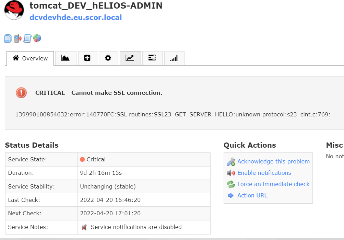Open the plus sign tab

(87, 58)
